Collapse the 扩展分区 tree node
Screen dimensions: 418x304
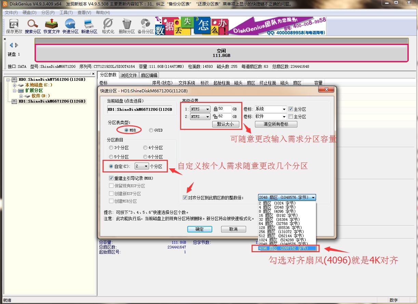click(14, 91)
